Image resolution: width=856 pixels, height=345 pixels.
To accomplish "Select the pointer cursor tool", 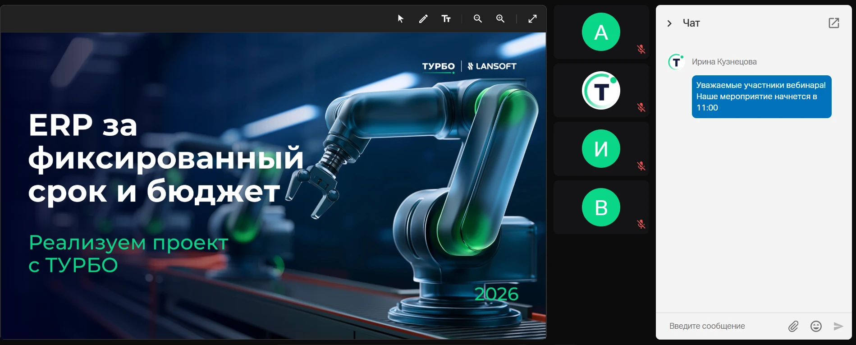I will tap(400, 18).
